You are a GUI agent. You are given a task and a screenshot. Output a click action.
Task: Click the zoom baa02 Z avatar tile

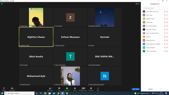(x=71, y=17)
